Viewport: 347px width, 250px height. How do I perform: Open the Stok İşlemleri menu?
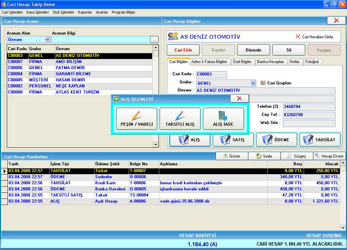coord(63,12)
